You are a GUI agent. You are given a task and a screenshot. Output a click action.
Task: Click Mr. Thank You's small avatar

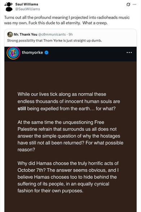10,35
